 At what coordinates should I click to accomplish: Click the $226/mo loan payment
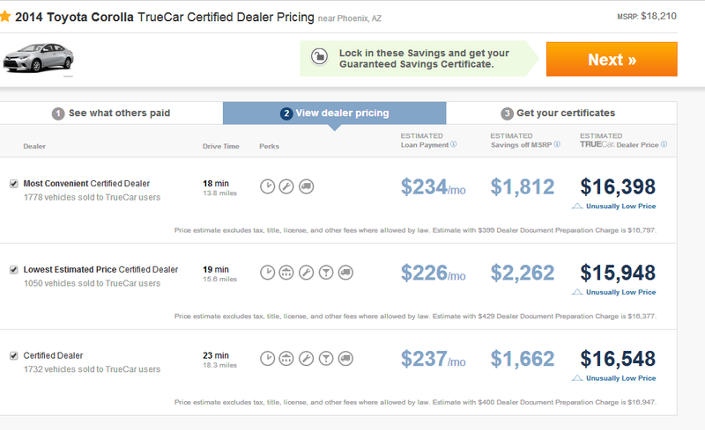[x=433, y=273]
